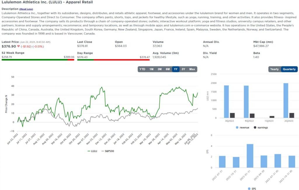Image resolution: width=299 pixels, height=190 pixels.
Task: Click the 52 Week Range bar
Action: pos(38,59)
